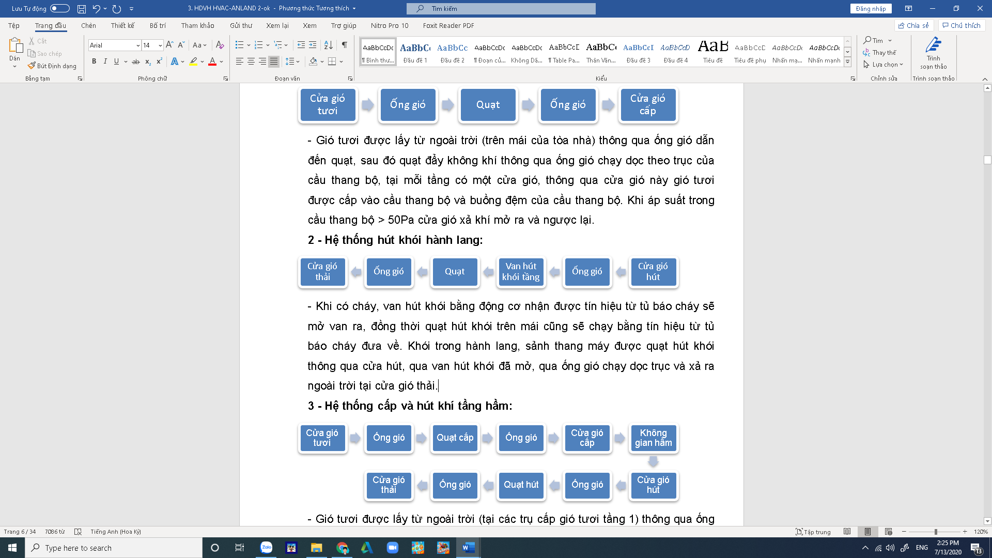Open the Arial font name dropdown
Screen dimensions: 992x558
click(x=138, y=45)
